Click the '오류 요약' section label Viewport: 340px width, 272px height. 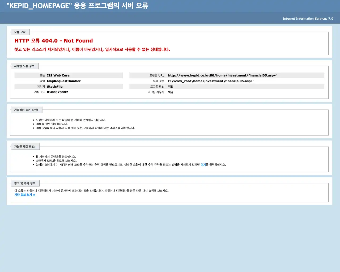click(20, 32)
